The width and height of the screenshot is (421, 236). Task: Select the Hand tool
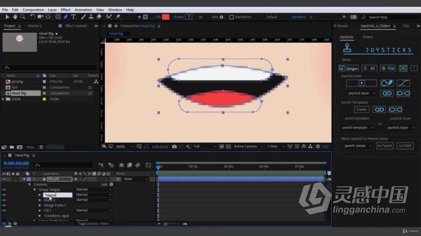click(x=15, y=17)
